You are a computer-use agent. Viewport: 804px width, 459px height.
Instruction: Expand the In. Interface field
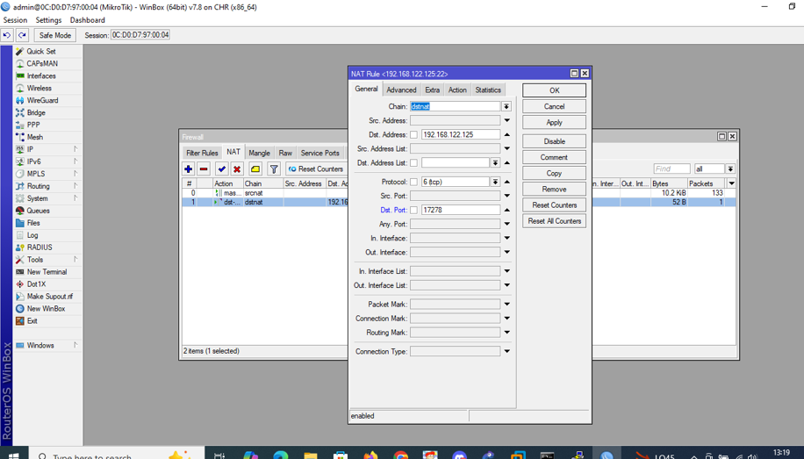(506, 238)
